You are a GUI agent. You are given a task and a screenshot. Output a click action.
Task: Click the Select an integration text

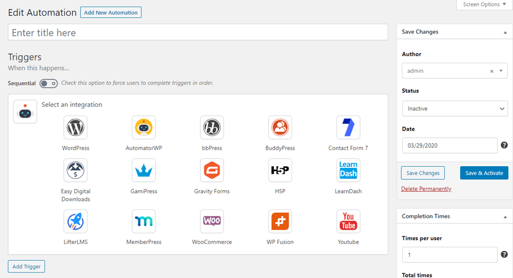coord(72,105)
